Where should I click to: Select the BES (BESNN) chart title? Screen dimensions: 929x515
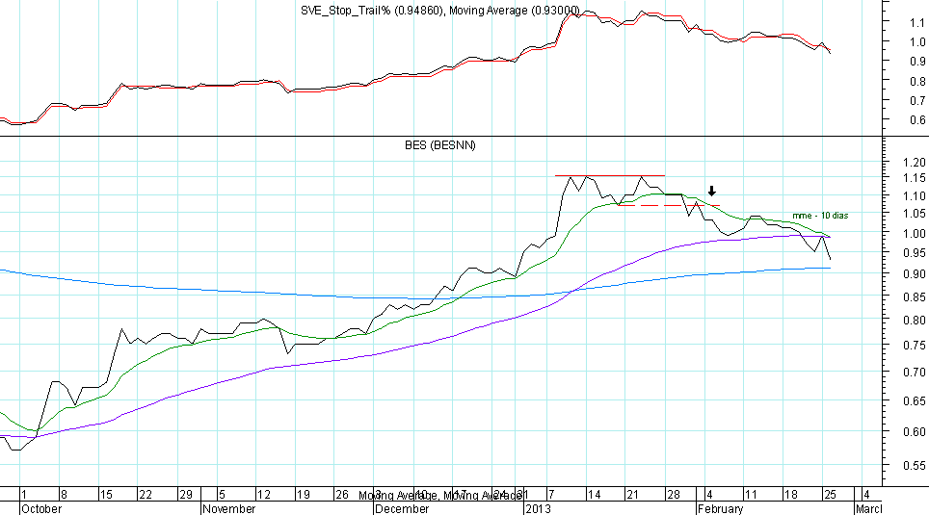pos(440,145)
